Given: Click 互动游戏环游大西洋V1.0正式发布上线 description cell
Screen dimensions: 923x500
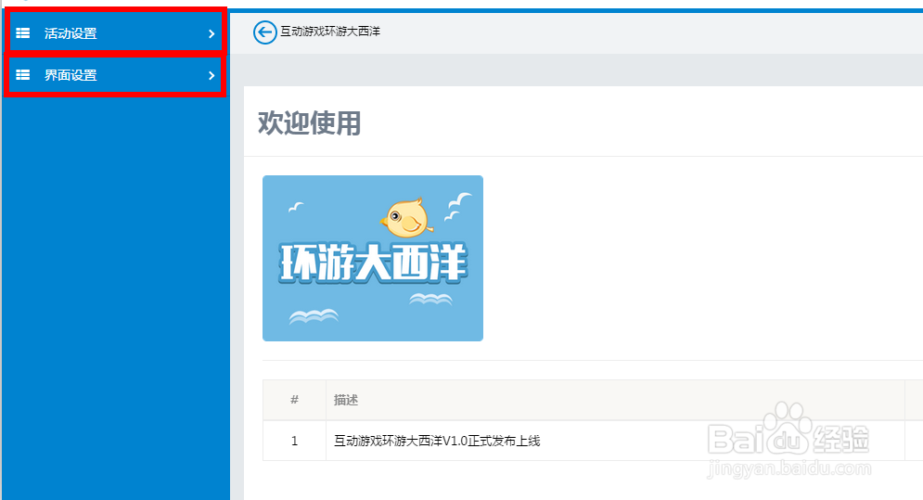Looking at the screenshot, I should [615, 441].
